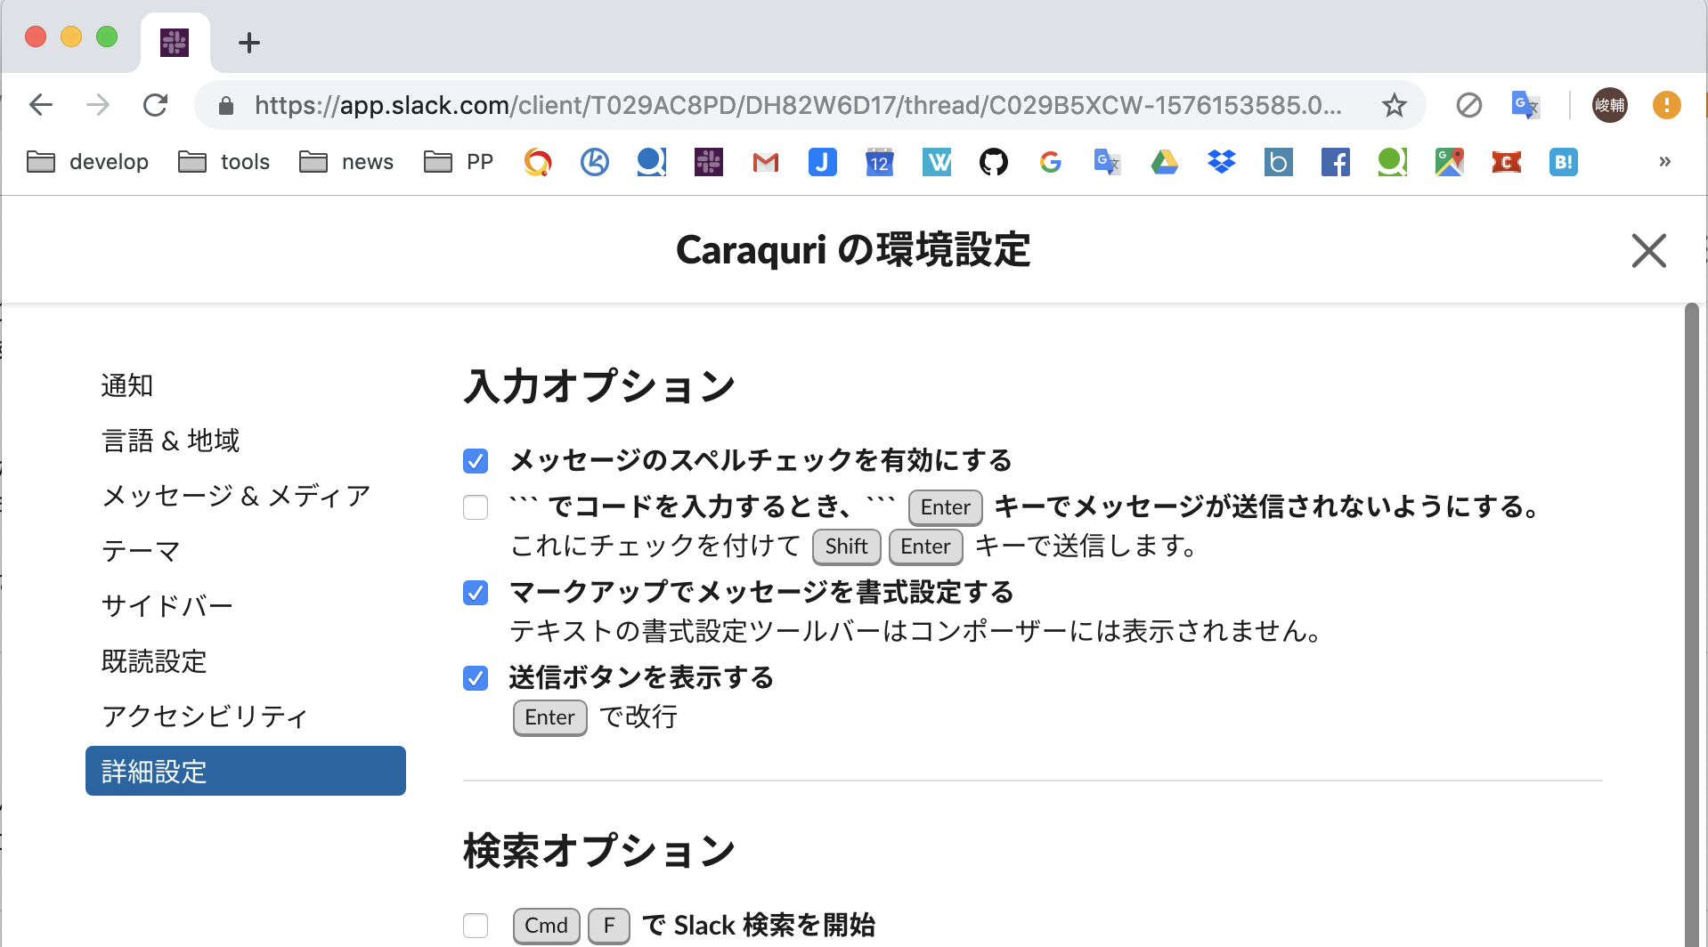Image resolution: width=1708 pixels, height=947 pixels.
Task: Click the 検索オプション heading
Action: (x=599, y=851)
